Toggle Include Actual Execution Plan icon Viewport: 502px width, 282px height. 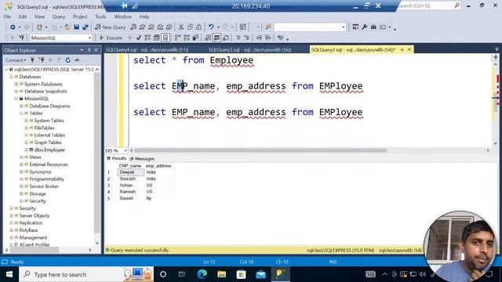pyautogui.click(x=178, y=38)
